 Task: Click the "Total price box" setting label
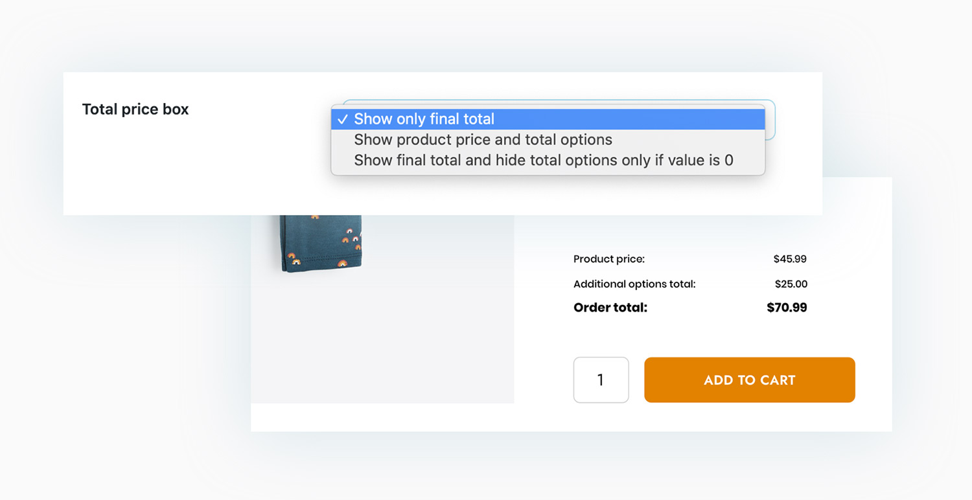135,109
